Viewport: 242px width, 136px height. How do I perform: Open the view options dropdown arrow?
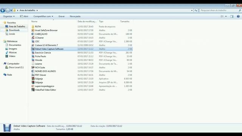tap(226, 16)
